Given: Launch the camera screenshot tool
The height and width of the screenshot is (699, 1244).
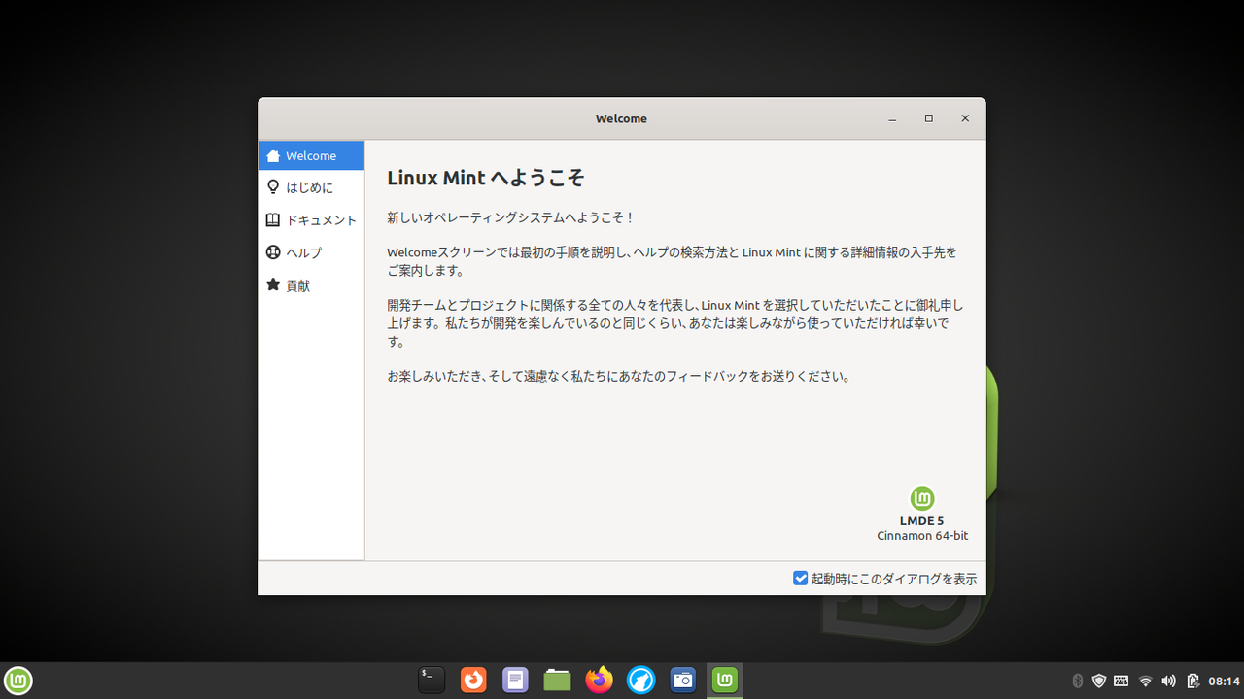Looking at the screenshot, I should click(682, 681).
